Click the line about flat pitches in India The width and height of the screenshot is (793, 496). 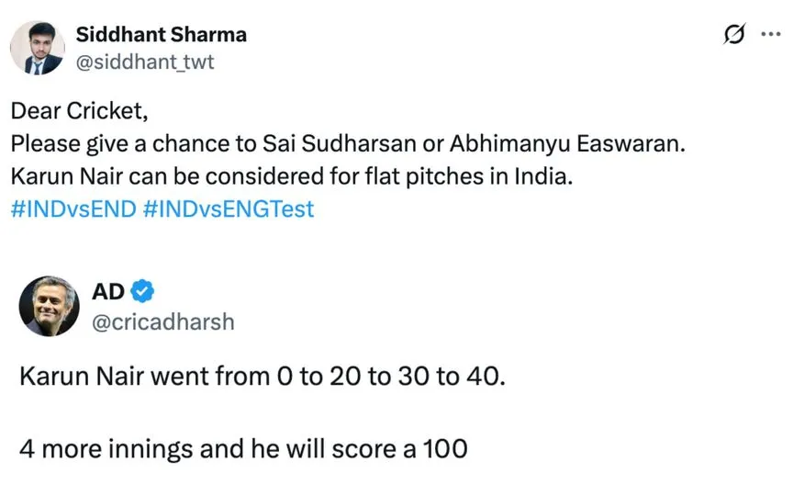pyautogui.click(x=292, y=176)
